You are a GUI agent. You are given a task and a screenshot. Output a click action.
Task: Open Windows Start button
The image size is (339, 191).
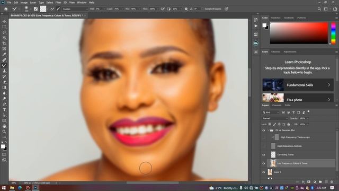4,188
